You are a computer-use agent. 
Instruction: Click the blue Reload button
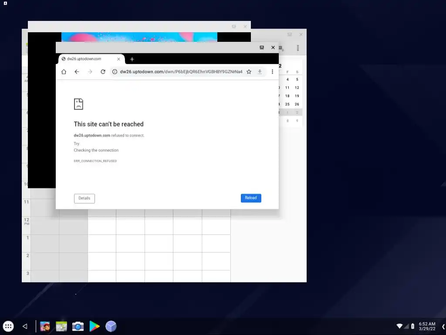[251, 198]
